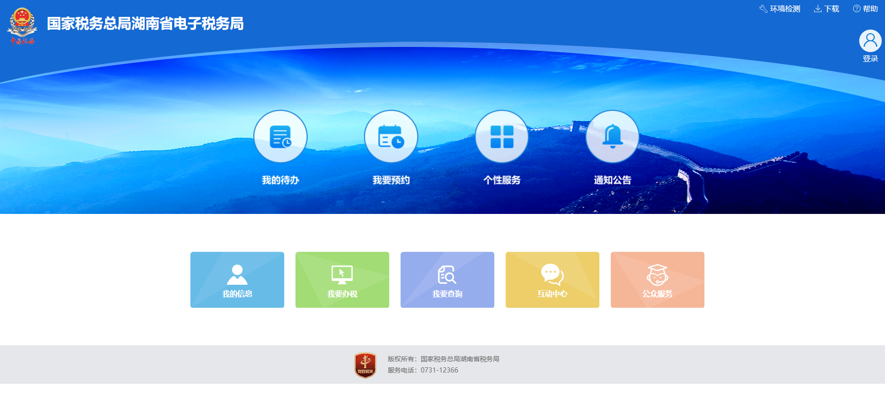Select the green 我要办税 tile

(342, 280)
